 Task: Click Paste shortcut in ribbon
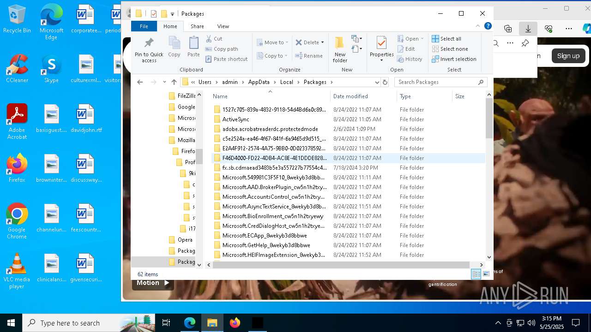click(x=226, y=59)
